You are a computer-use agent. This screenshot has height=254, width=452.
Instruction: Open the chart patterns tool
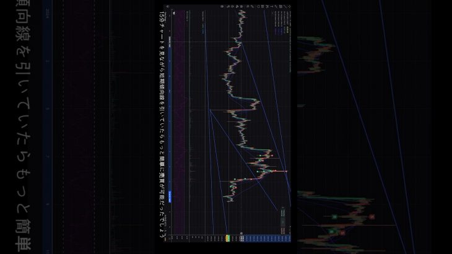[267, 6]
